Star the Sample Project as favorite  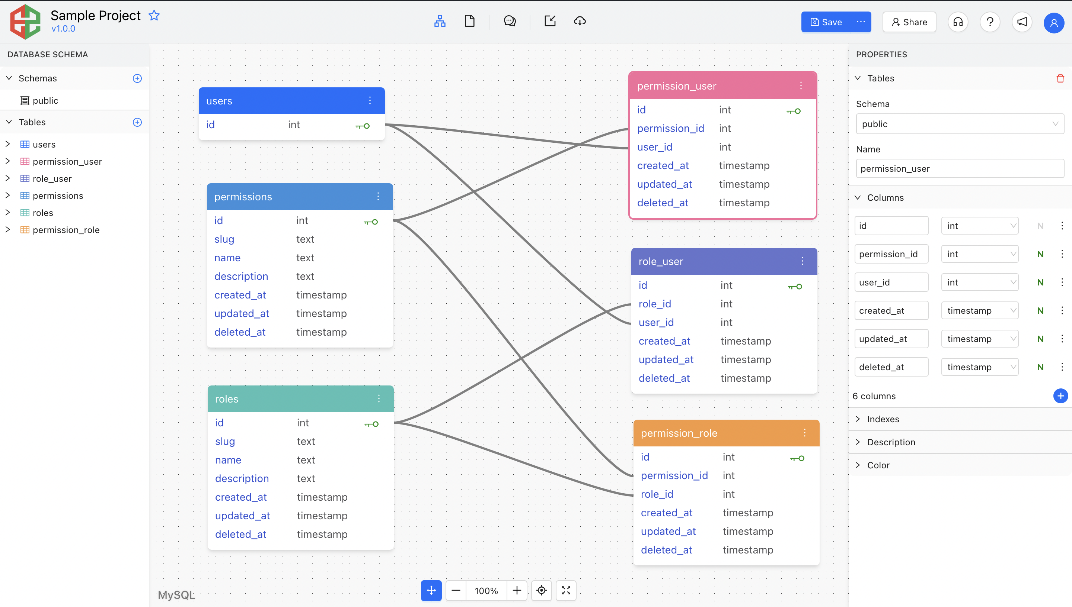click(154, 15)
